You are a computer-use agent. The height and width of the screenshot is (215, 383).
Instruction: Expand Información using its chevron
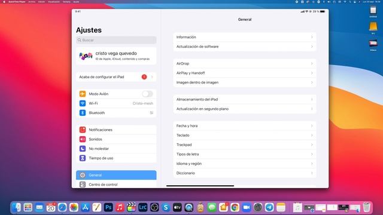pos(312,37)
